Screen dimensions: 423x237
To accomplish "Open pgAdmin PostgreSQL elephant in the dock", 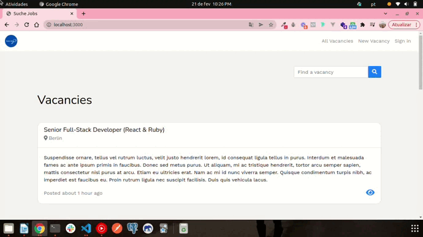I will [132, 228].
